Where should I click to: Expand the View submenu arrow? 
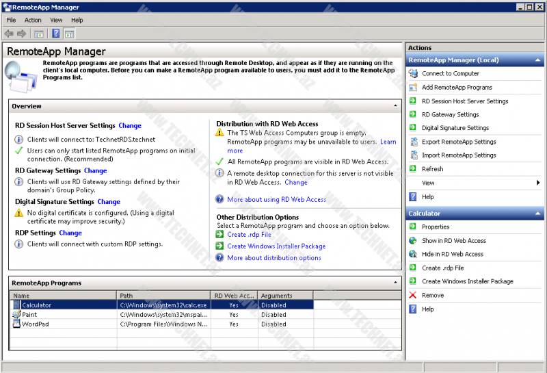point(539,183)
